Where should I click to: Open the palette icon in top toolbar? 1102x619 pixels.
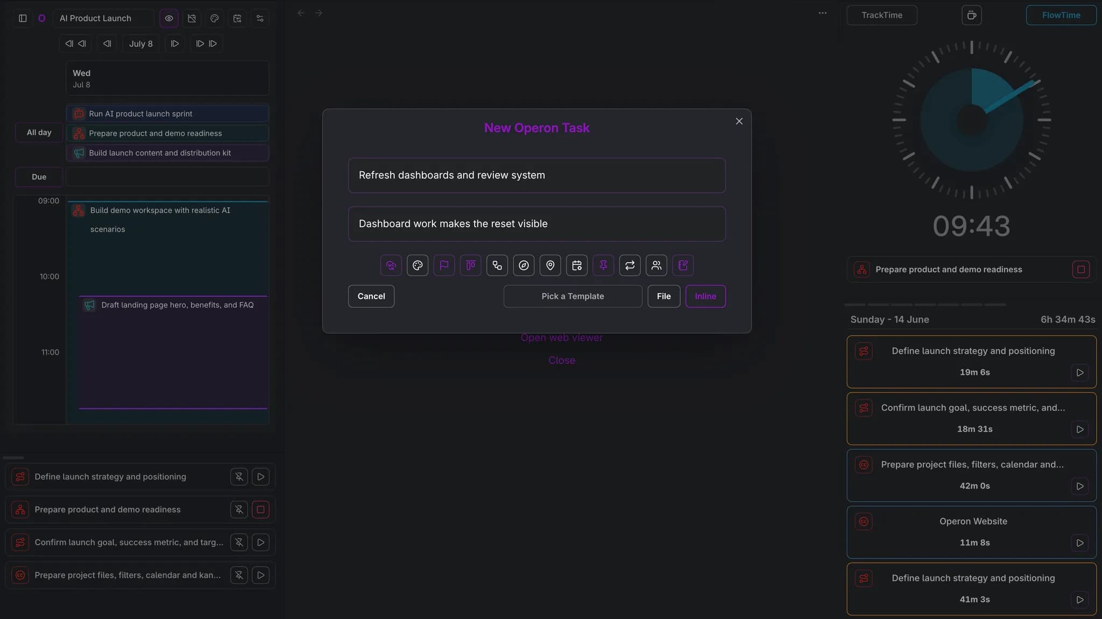[214, 18]
